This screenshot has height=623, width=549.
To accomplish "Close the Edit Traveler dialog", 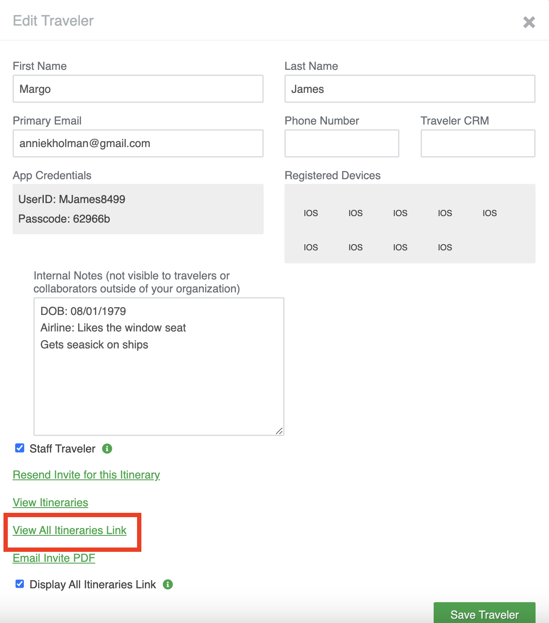I will click(529, 22).
